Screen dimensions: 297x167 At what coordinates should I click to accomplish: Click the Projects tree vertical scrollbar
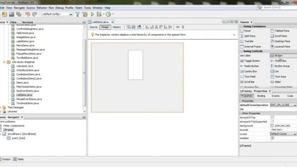click(x=84, y=72)
